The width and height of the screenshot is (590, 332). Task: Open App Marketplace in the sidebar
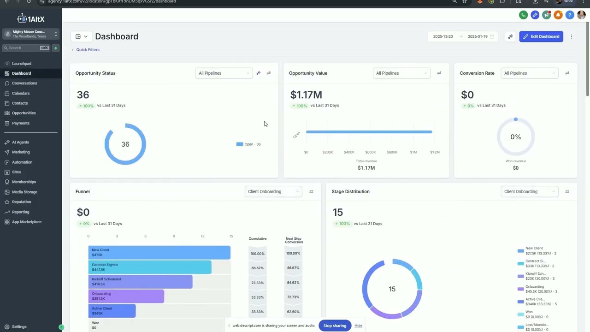pos(31,222)
